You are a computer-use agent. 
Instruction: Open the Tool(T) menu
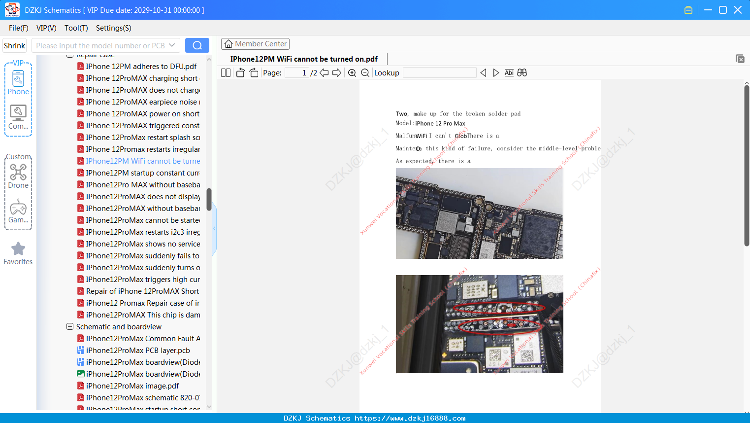(76, 28)
